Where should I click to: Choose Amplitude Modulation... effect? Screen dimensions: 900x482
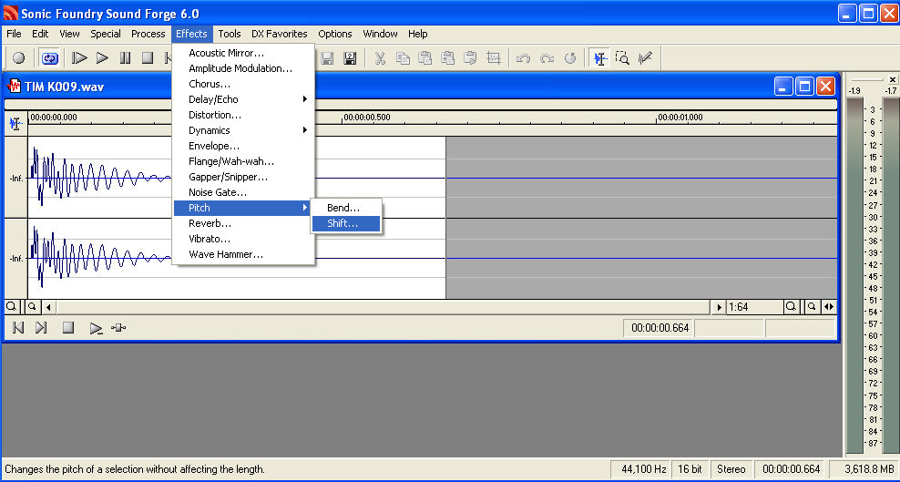click(x=243, y=68)
